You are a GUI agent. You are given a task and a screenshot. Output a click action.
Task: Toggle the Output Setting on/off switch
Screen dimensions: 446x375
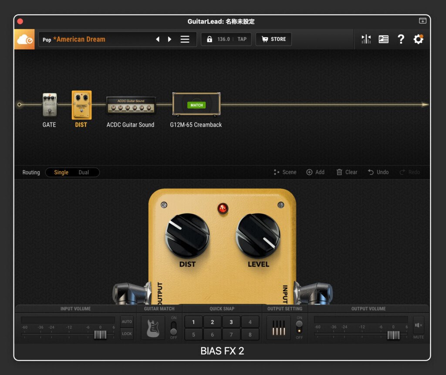pos(299,327)
